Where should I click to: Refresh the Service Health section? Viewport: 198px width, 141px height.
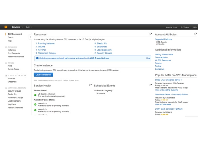coord(90,85)
